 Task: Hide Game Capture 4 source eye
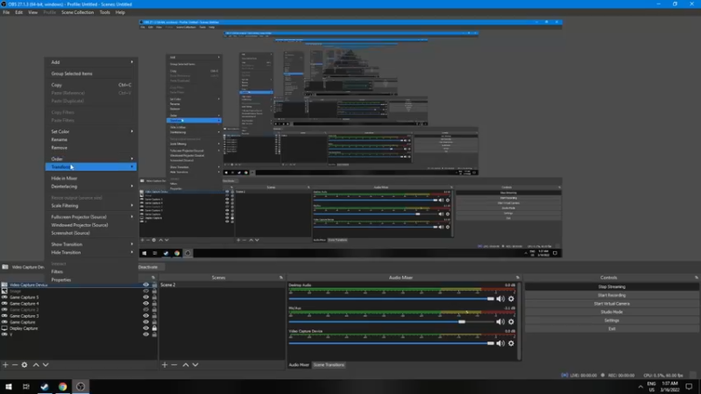tap(145, 303)
